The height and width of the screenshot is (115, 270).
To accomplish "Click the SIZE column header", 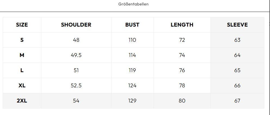I will (x=22, y=25).
